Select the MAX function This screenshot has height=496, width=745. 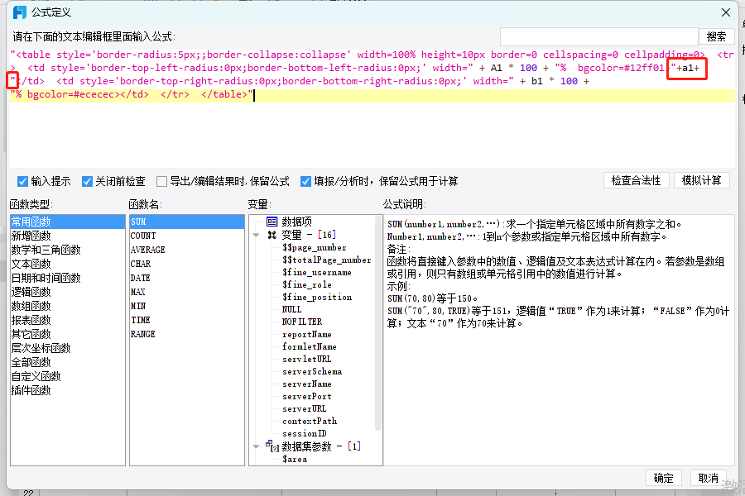[x=187, y=292]
